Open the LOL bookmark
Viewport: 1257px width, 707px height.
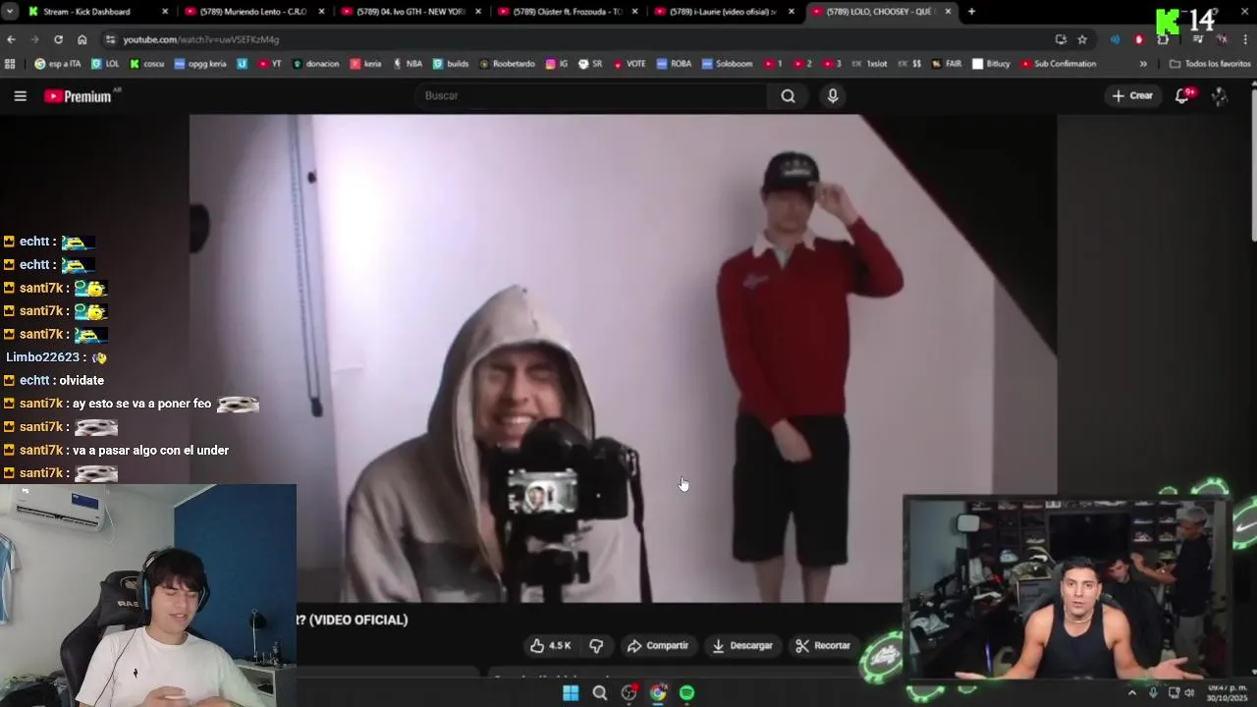pos(105,64)
